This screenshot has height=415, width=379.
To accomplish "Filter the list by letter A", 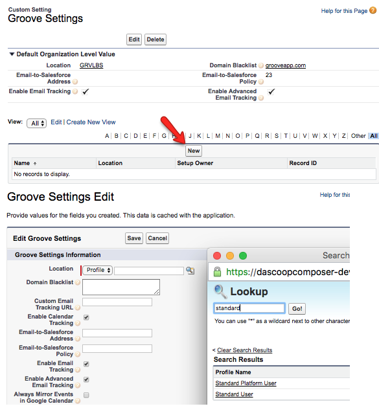I will click(107, 136).
